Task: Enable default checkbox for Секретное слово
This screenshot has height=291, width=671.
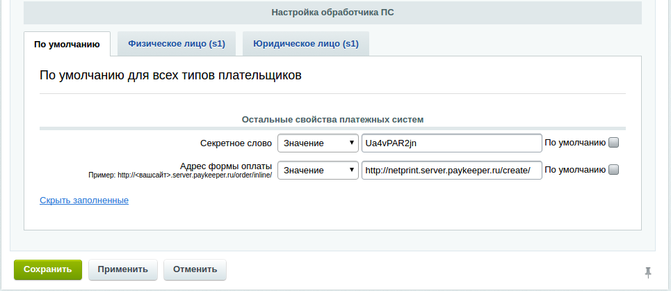Action: point(613,143)
